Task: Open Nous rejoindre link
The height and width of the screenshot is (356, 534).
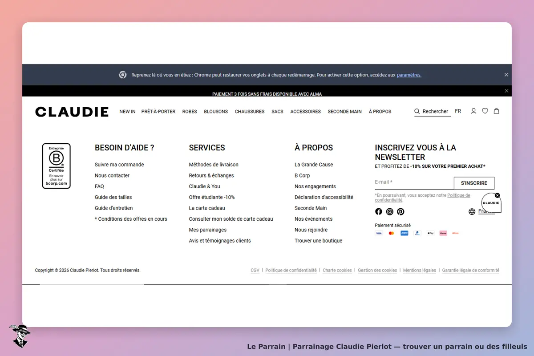Action: coord(311,230)
